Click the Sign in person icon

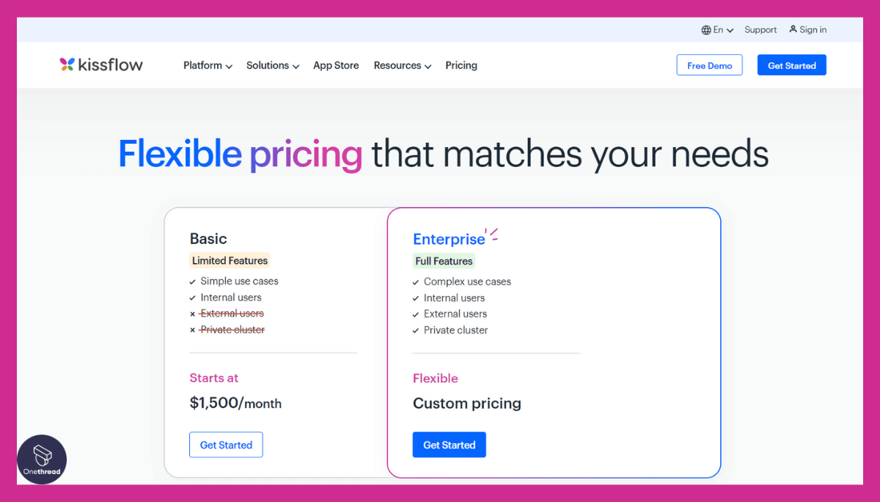pyautogui.click(x=793, y=29)
